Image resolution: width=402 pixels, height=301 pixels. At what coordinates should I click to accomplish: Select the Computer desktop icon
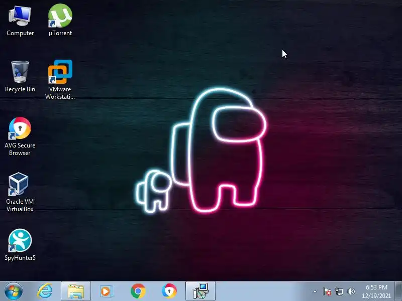click(x=20, y=21)
